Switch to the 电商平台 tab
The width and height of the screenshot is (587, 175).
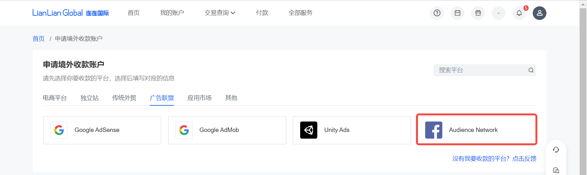[55, 98]
